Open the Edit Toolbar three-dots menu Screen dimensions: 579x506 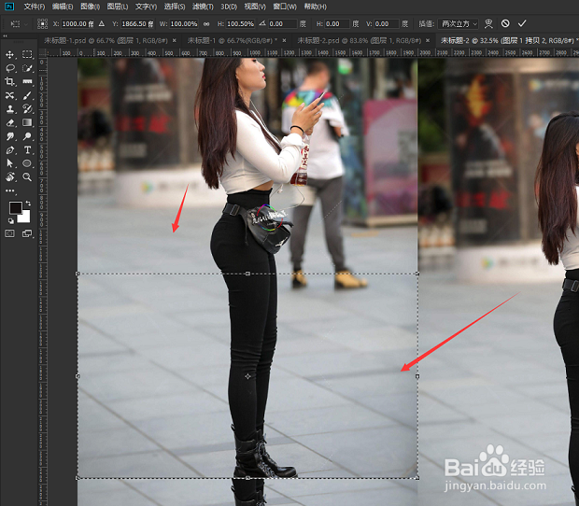(x=10, y=190)
